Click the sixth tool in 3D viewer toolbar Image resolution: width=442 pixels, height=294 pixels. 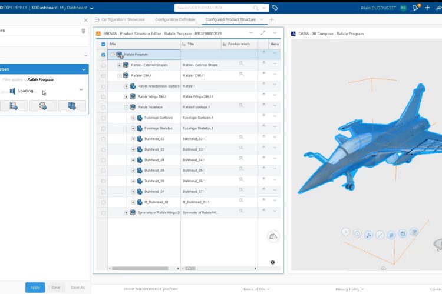pyautogui.click(x=403, y=233)
